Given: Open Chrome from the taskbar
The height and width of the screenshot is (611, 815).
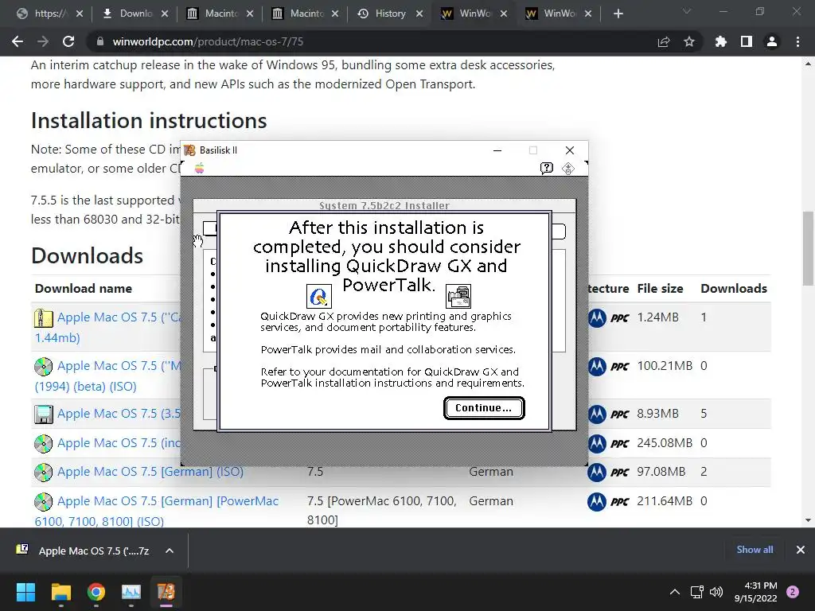Looking at the screenshot, I should 96,592.
